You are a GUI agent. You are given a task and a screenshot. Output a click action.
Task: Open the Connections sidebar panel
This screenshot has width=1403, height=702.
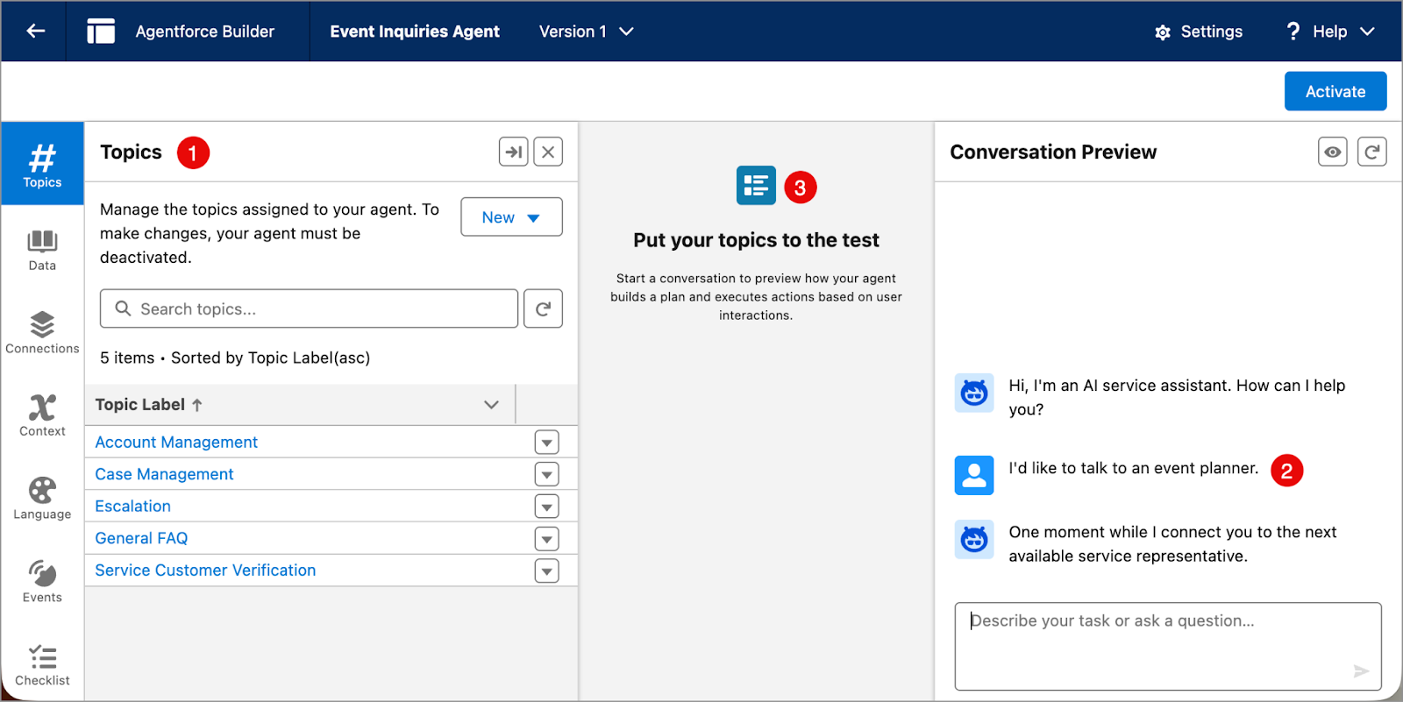42,333
